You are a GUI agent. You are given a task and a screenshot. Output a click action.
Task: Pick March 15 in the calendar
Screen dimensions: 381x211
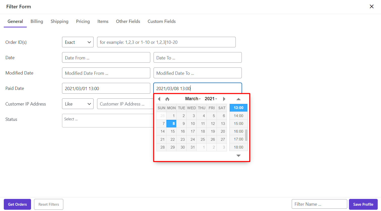tap(172, 131)
